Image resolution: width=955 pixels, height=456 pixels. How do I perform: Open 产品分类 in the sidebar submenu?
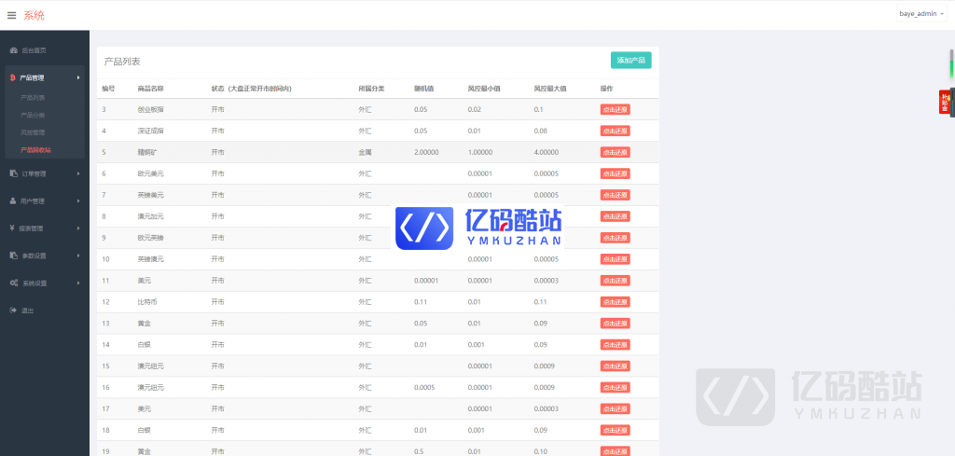pyautogui.click(x=33, y=115)
